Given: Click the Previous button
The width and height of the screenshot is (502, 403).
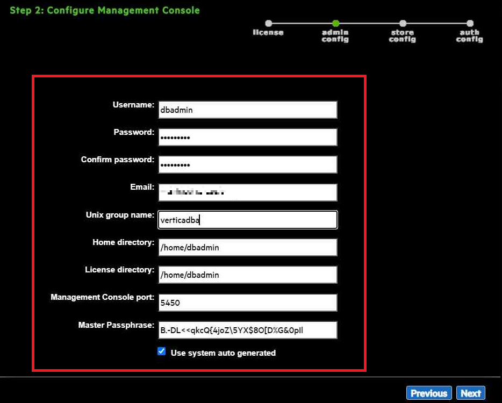Looking at the screenshot, I should tap(429, 393).
